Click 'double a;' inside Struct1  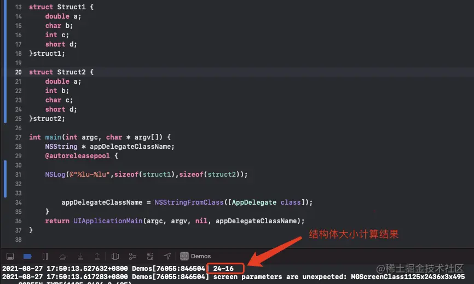pyautogui.click(x=63, y=16)
